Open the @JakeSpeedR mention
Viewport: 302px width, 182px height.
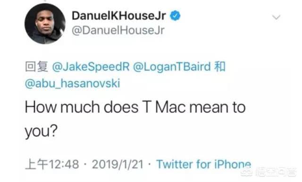[91, 67]
